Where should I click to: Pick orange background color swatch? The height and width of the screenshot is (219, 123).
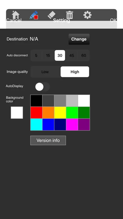point(48,113)
